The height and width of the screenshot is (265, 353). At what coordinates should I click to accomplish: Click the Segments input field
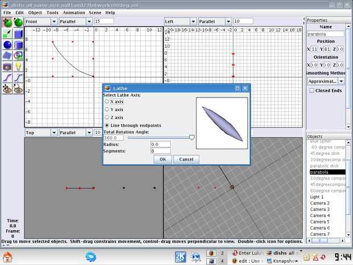(x=161, y=151)
